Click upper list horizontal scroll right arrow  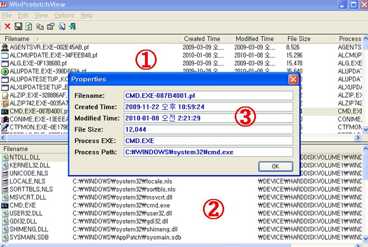click(x=358, y=137)
